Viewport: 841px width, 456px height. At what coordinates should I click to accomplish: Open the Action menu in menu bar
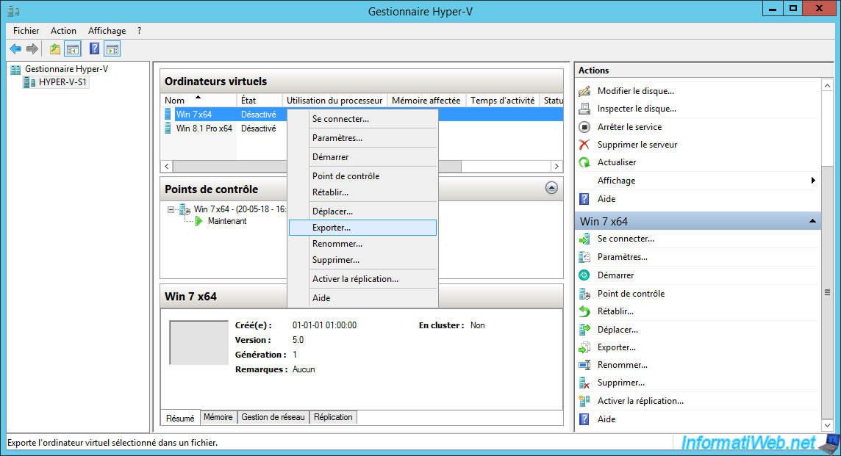(63, 31)
